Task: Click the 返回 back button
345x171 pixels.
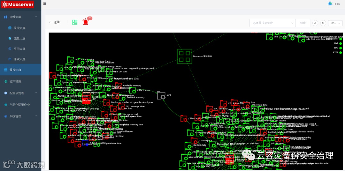Action: pyautogui.click(x=54, y=22)
